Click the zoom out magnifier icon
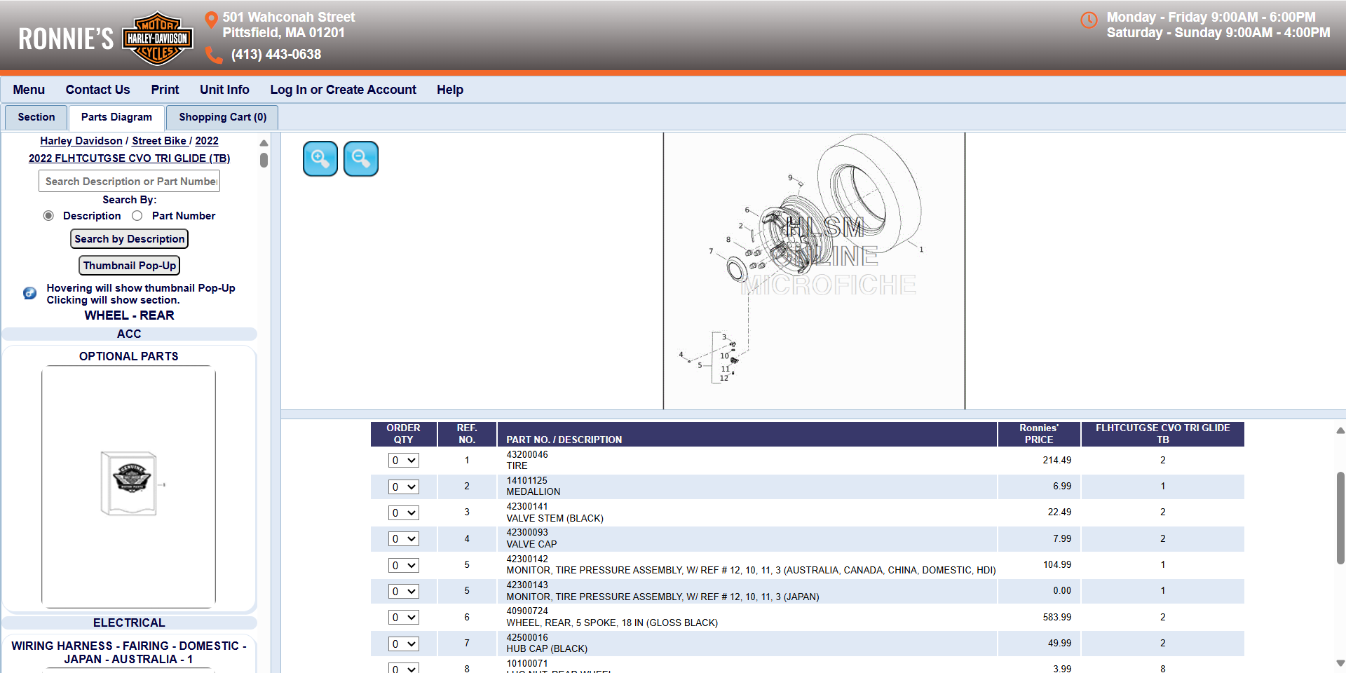This screenshot has height=673, width=1346. click(x=361, y=158)
